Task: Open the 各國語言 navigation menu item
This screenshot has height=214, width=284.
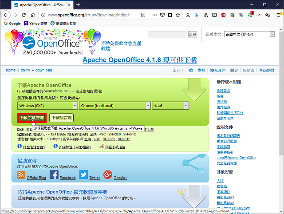Action: 267,70
